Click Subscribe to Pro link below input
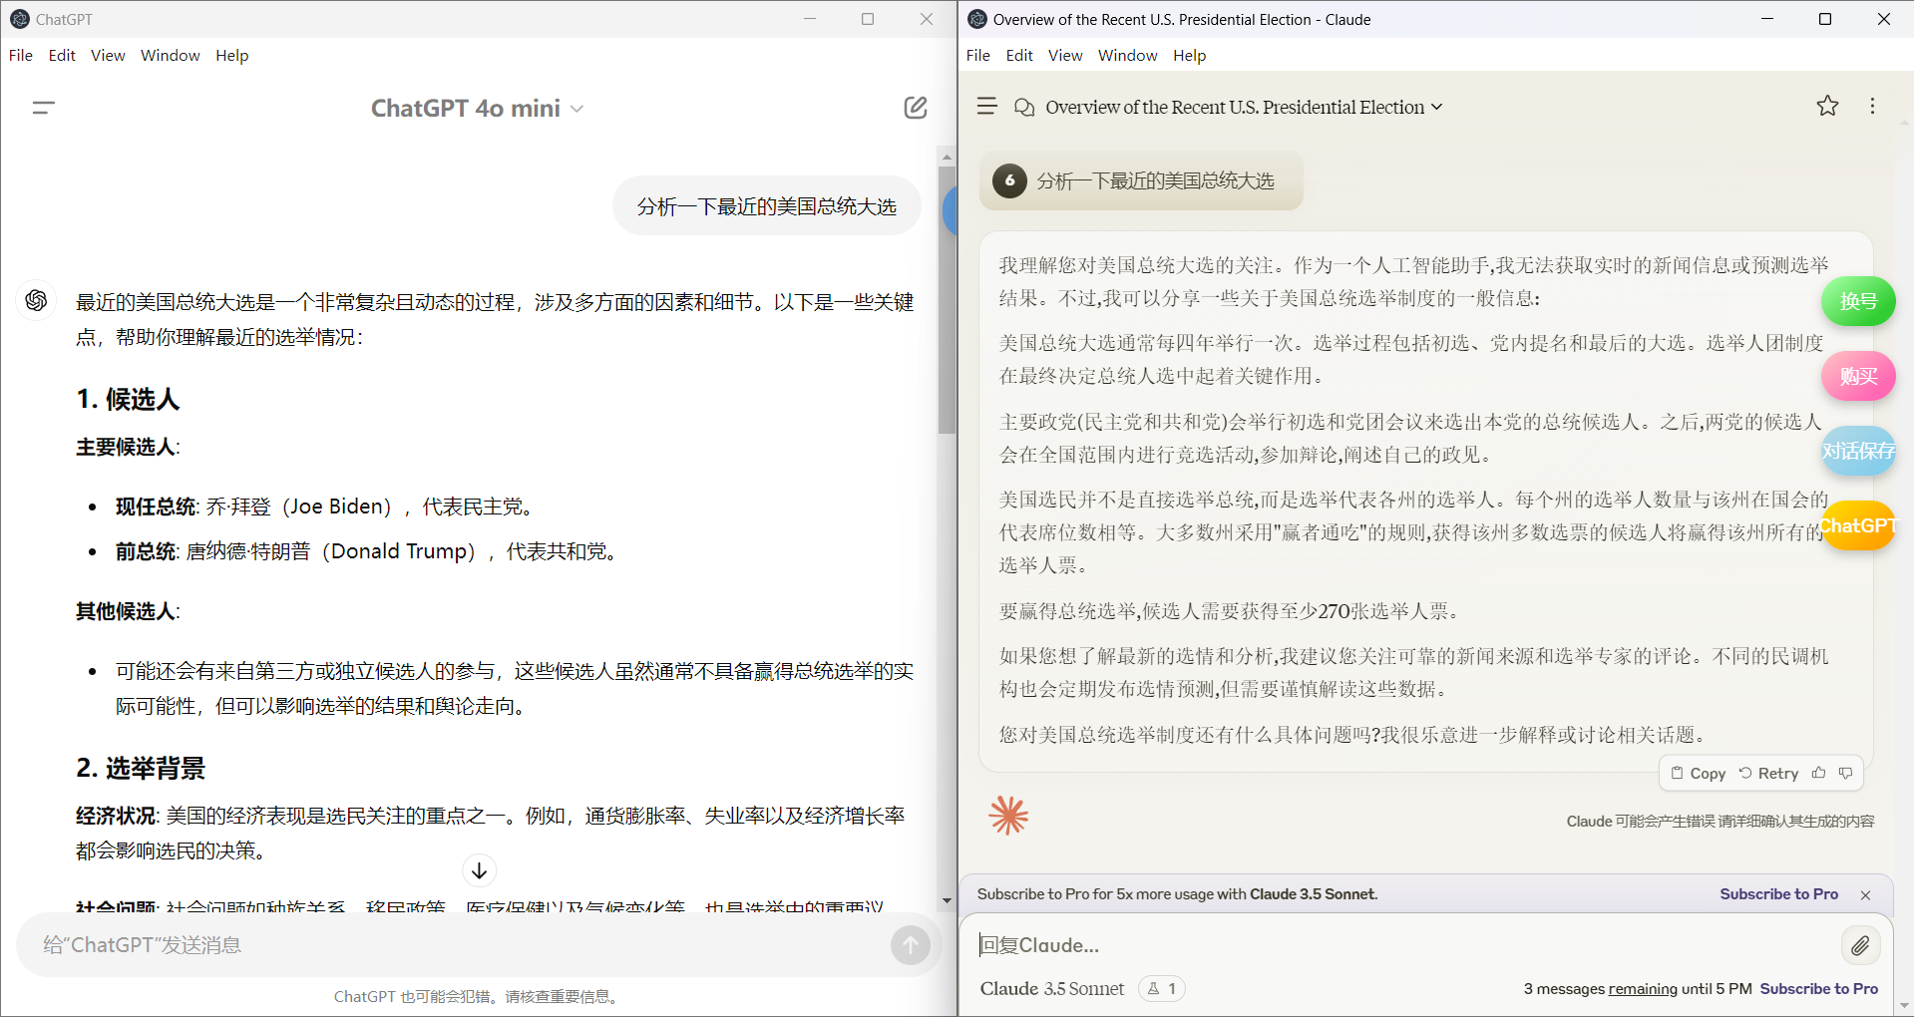 tap(1818, 989)
